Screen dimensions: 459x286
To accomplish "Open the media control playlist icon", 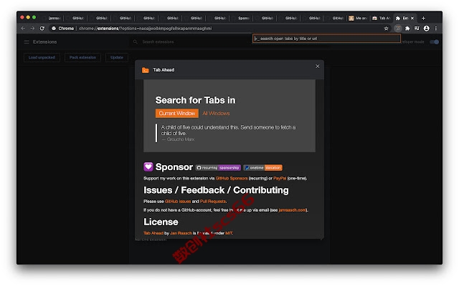I will [x=417, y=29].
